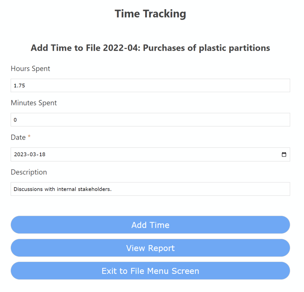Viewport: 304px width, 292px height.
Task: Open the View Report button
Action: pyautogui.click(x=150, y=248)
